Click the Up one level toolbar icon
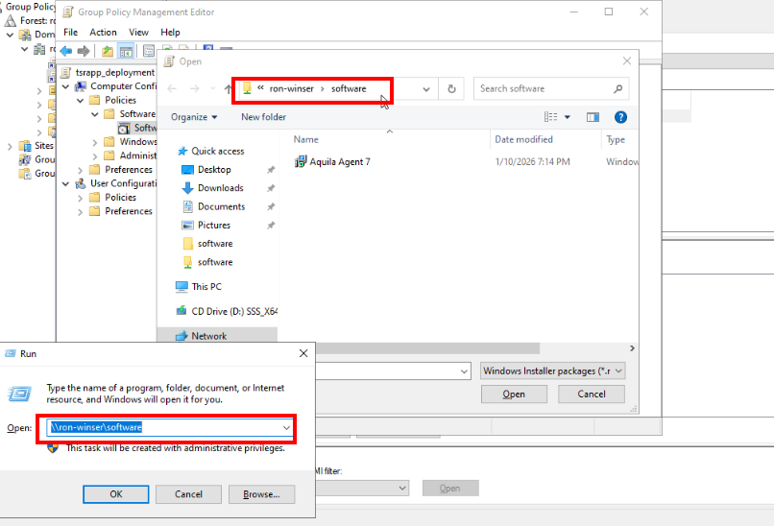 tap(107, 51)
